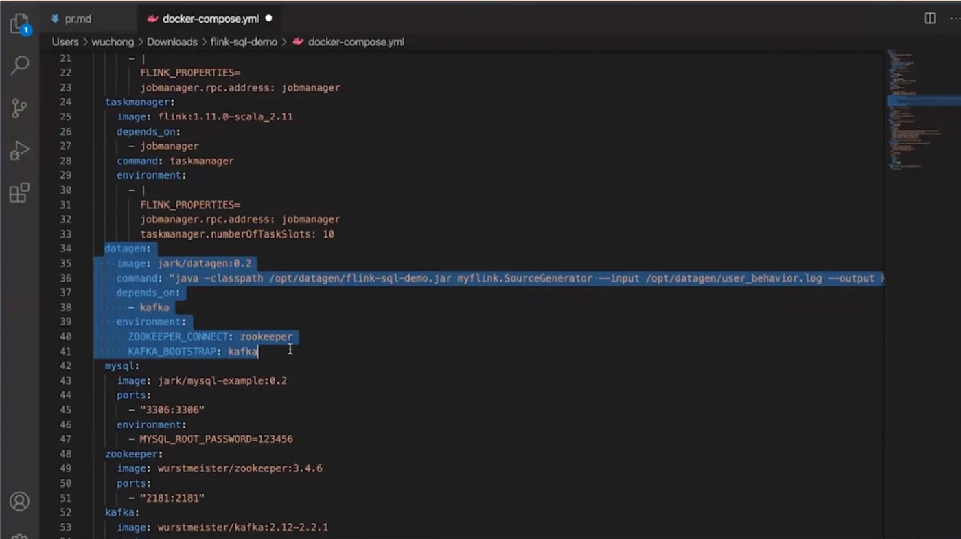Click 'wurstmeister/zookeeper:3.4.6' image value
Screen dimensions: 961x539
240,468
